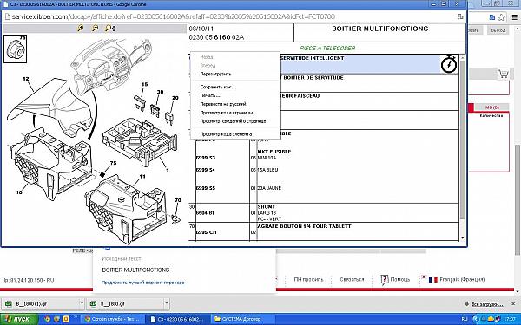Click the zoom out magnifier icon
The width and height of the screenshot is (521, 325).
click(x=95, y=29)
